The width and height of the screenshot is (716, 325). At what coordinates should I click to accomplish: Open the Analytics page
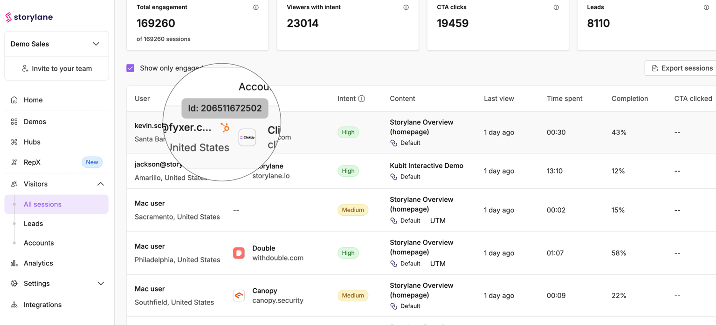pyautogui.click(x=38, y=263)
